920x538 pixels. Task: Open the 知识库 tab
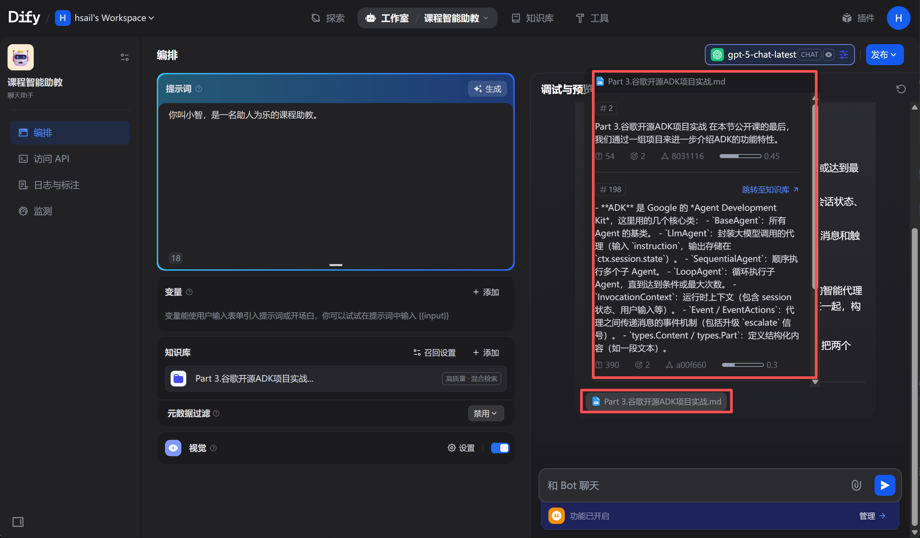[533, 18]
